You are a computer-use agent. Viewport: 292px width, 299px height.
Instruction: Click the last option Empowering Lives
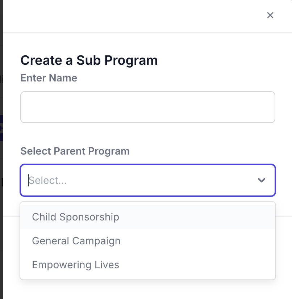pos(75,265)
